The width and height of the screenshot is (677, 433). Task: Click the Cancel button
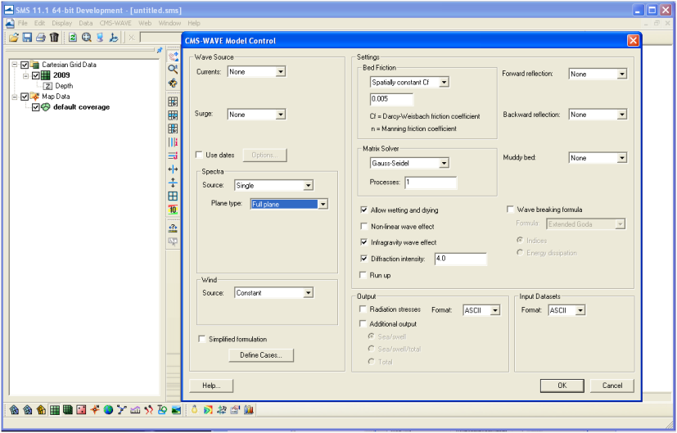[612, 386]
